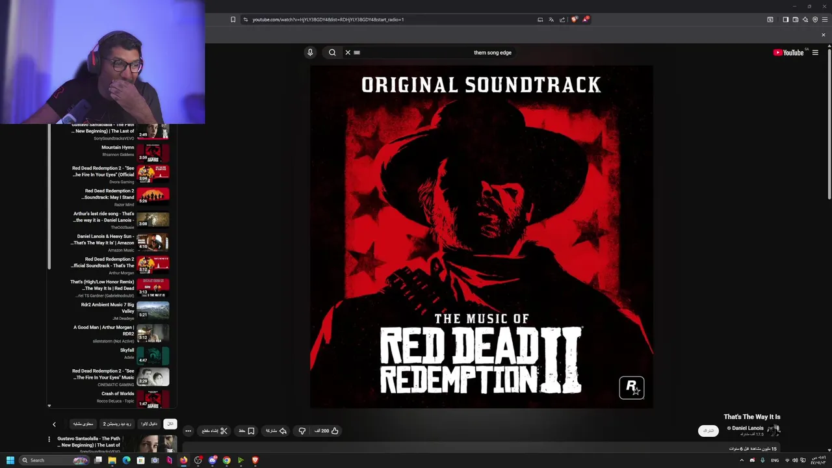Open 'Rdr2 Ambient Music 7 Big Valley' thumbnail
Screen dimensions: 832x468
pyautogui.click(x=153, y=311)
